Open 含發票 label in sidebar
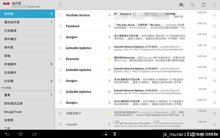The image size is (220, 138). point(27,120)
